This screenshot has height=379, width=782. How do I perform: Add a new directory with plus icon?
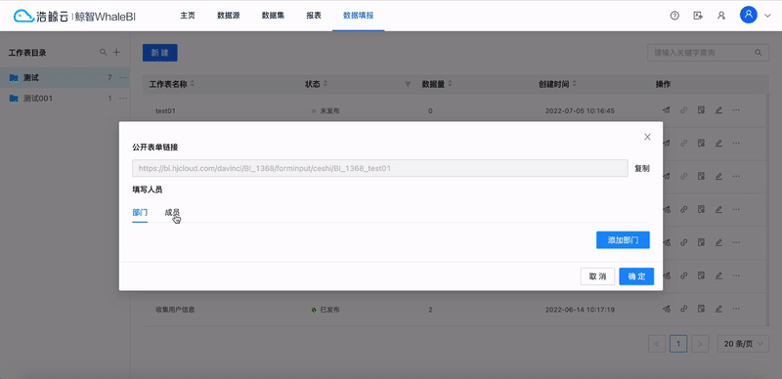[116, 52]
